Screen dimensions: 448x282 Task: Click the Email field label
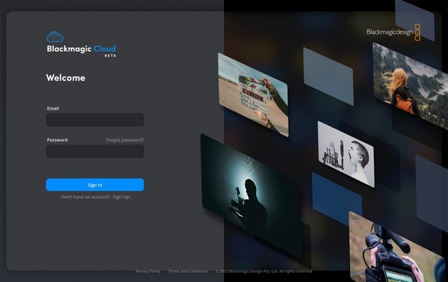point(53,108)
